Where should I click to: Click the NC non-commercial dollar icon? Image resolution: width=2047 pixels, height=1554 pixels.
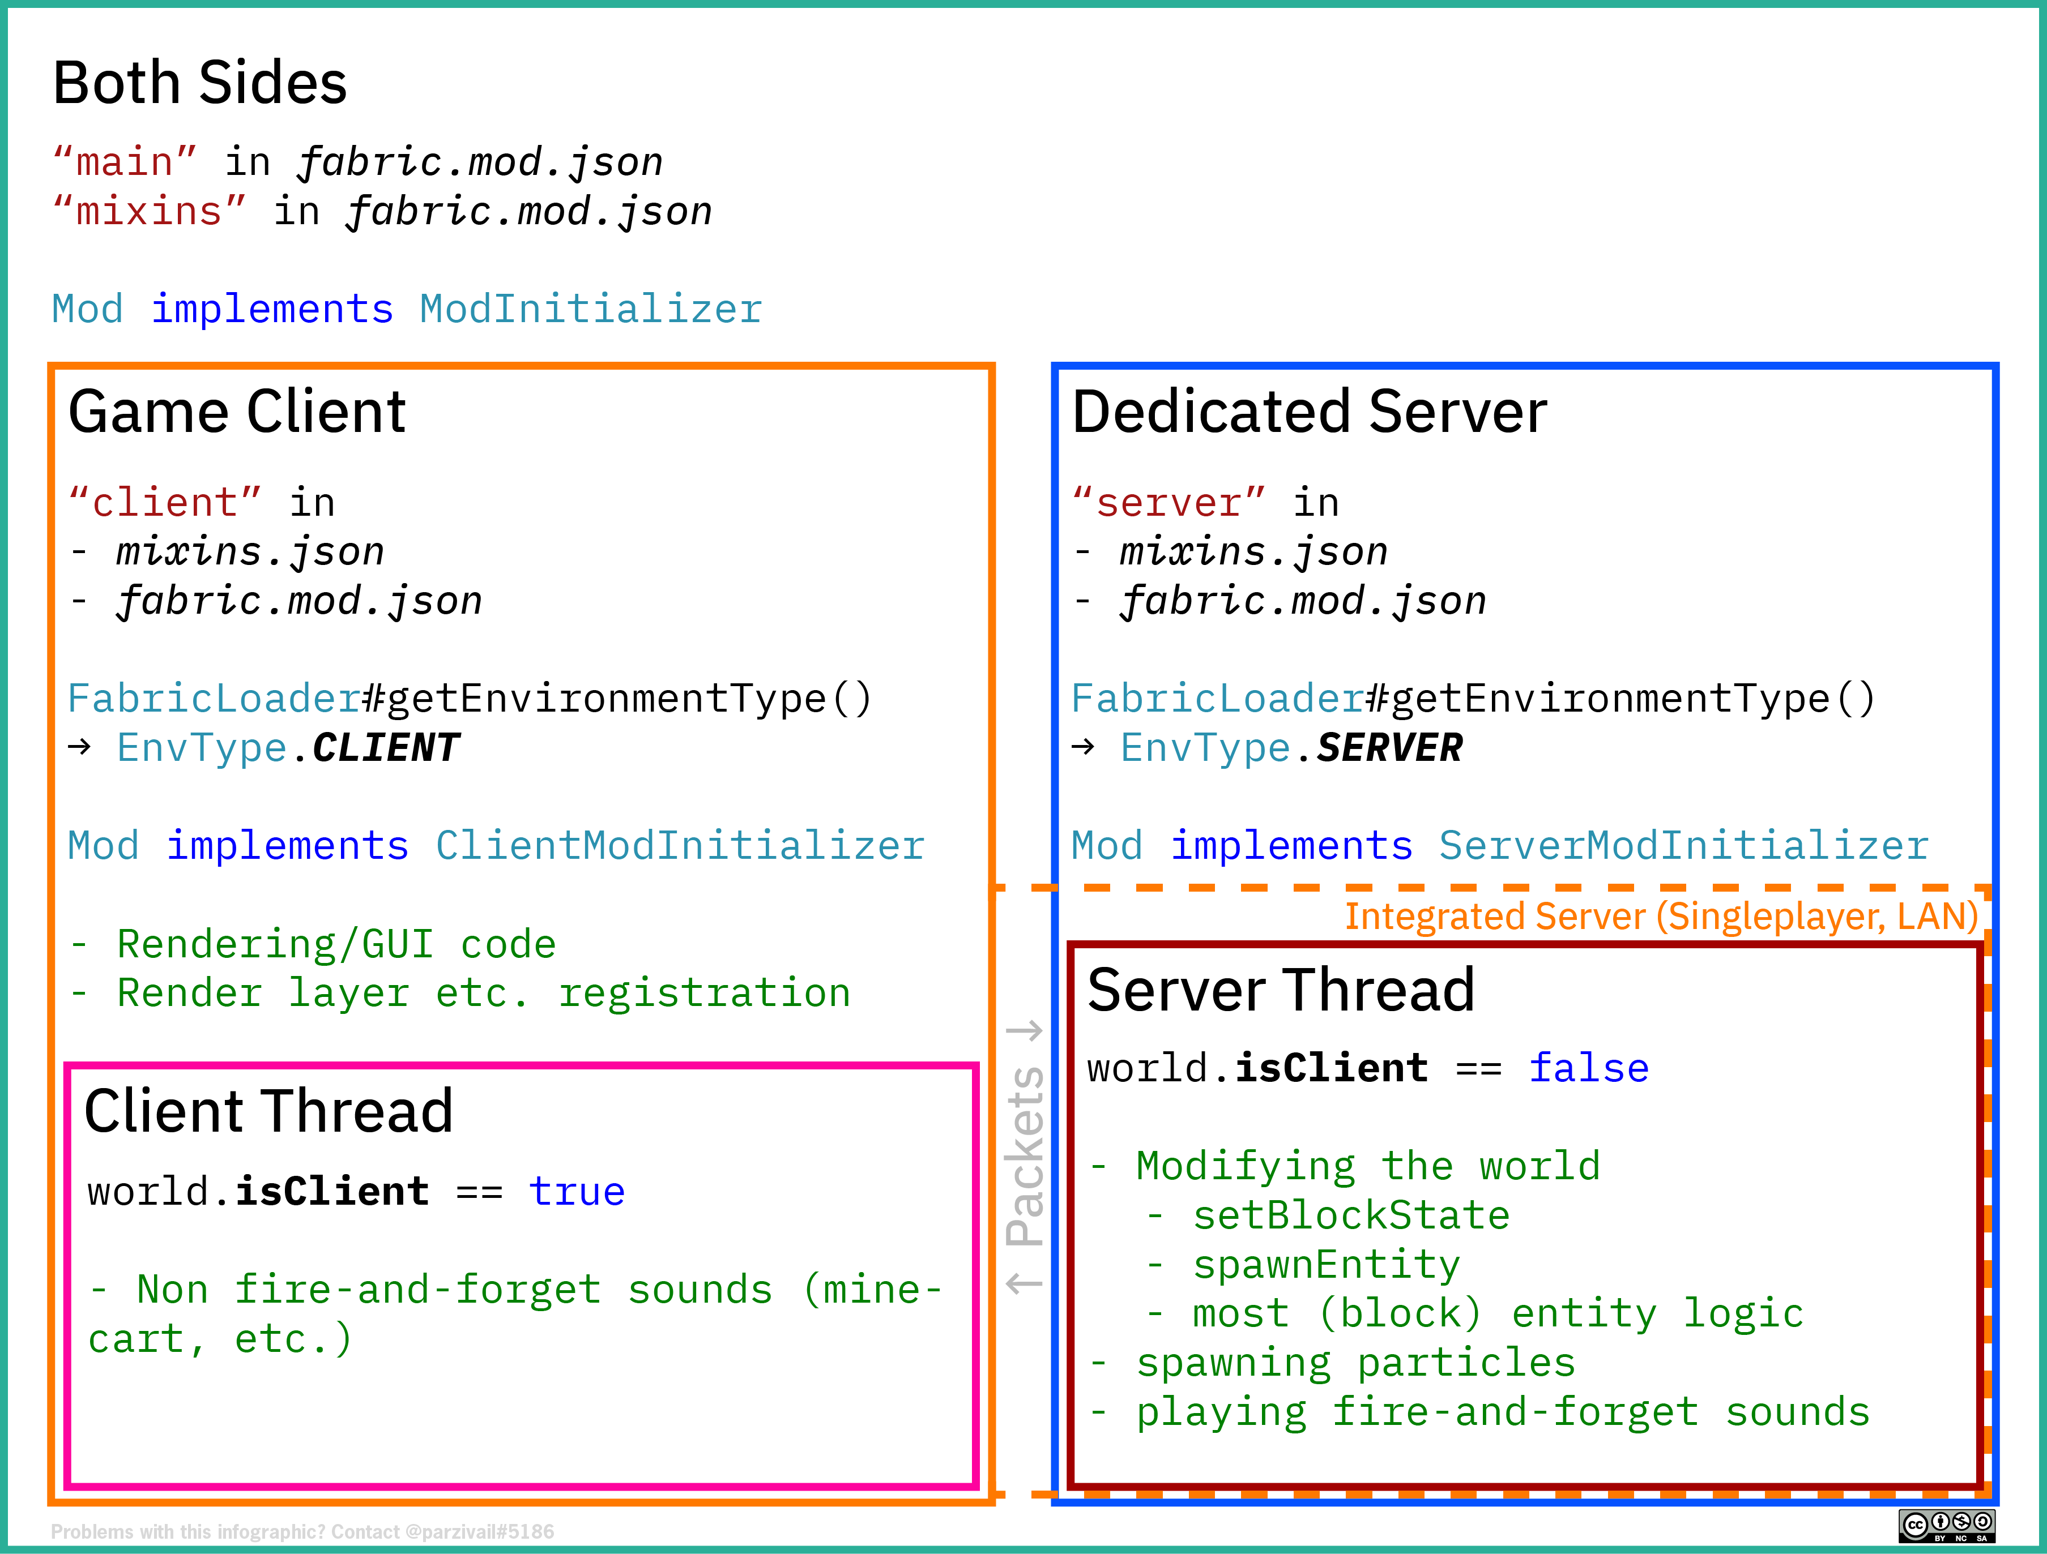(x=1962, y=1522)
